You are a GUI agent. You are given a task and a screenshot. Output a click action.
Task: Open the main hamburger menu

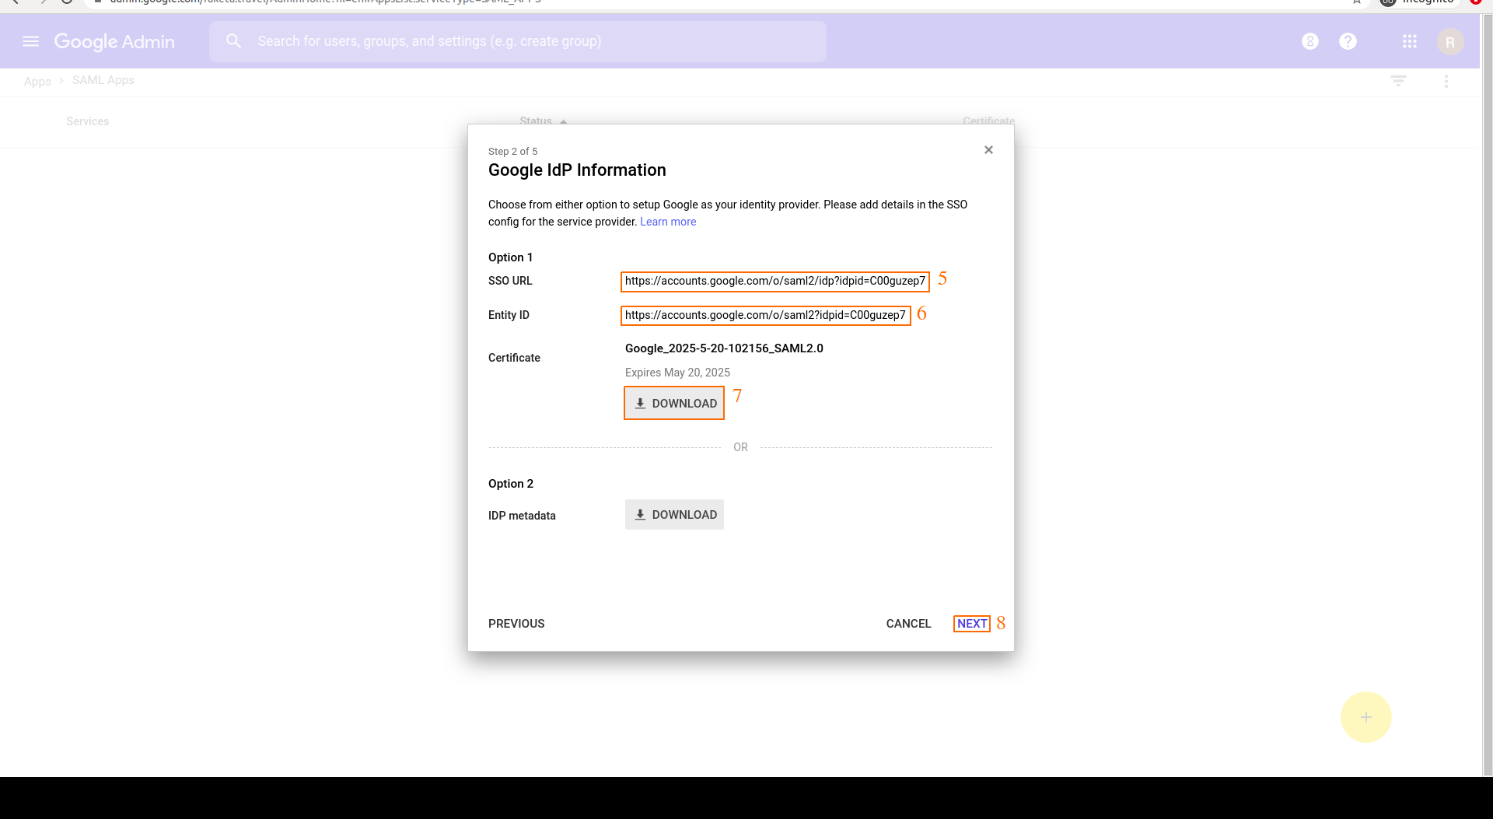coord(31,41)
